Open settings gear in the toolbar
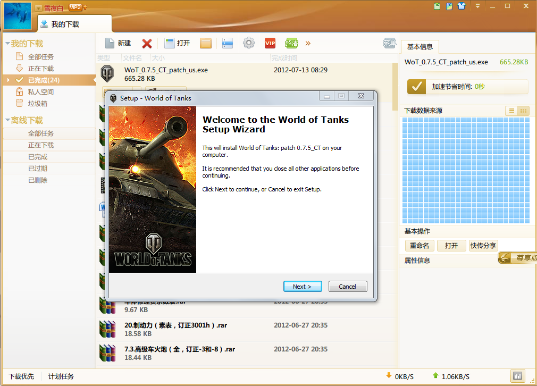 (249, 43)
